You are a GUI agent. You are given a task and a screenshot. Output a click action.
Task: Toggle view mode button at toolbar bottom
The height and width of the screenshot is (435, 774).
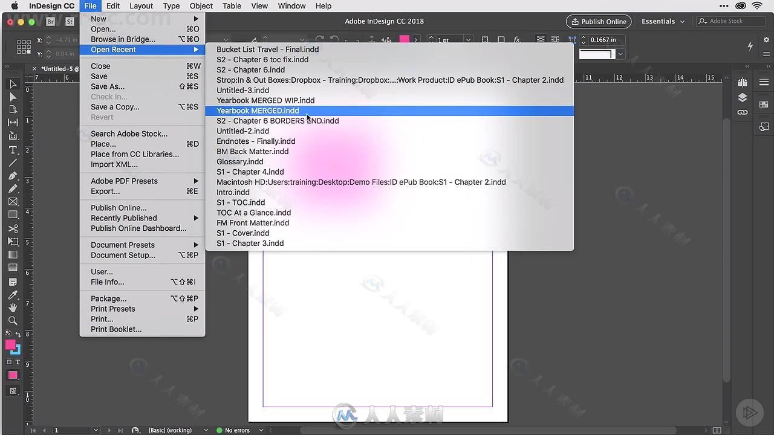click(13, 391)
